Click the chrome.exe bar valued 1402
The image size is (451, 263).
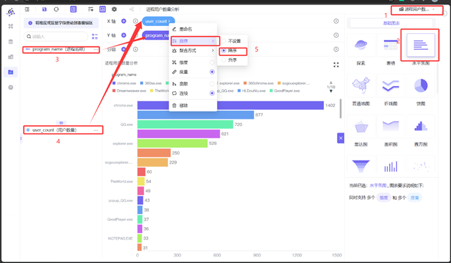[x=231, y=106]
